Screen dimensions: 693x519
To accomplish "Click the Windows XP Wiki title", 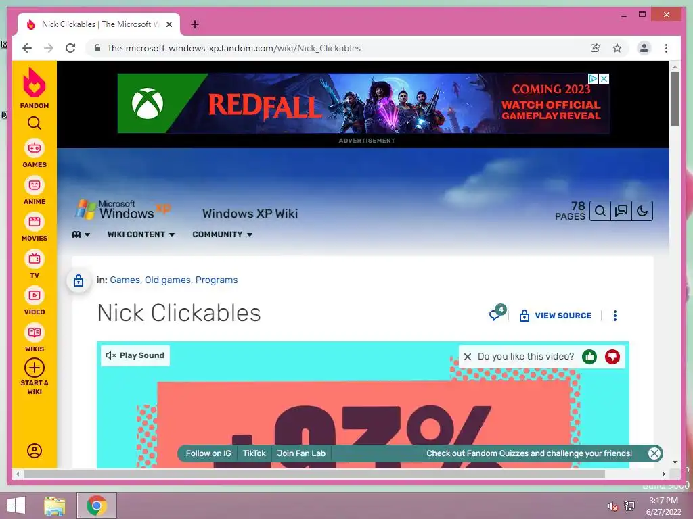I will (250, 214).
